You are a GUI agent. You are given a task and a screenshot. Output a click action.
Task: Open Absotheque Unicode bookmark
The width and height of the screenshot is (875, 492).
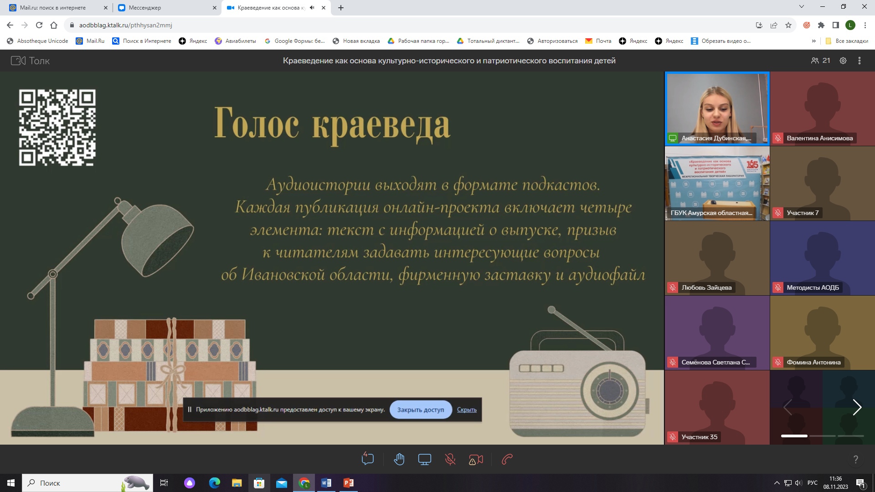pyautogui.click(x=37, y=41)
